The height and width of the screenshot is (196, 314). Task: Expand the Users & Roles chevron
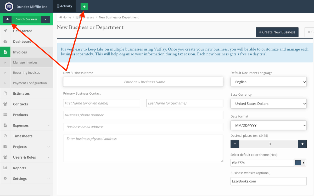pyautogui.click(x=48, y=157)
